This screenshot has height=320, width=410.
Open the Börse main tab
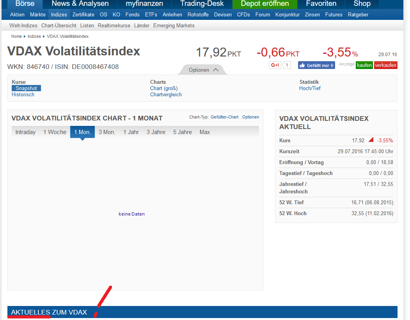25,4
